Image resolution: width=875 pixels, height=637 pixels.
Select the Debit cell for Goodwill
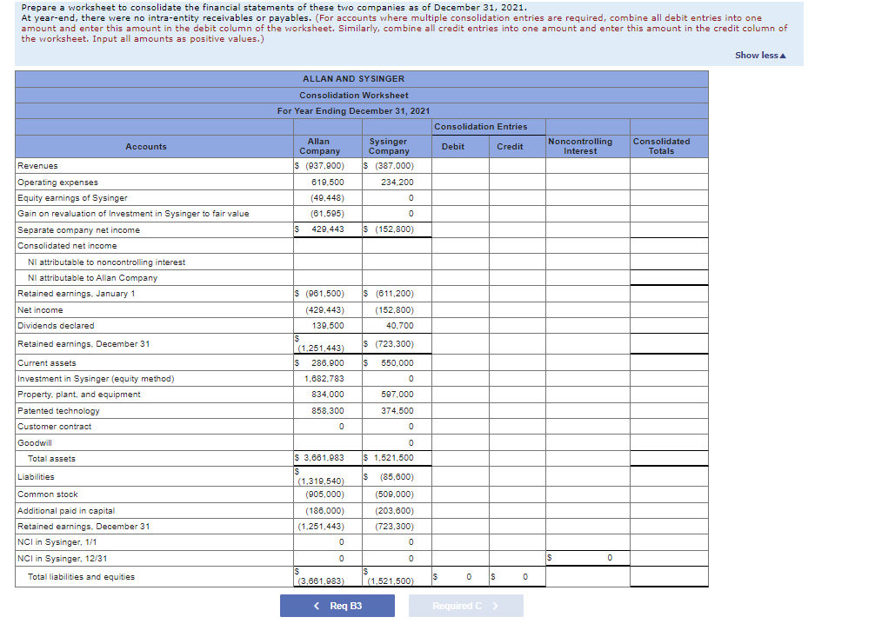tap(458, 442)
